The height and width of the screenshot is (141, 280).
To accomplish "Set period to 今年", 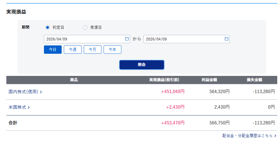I will (x=112, y=50).
